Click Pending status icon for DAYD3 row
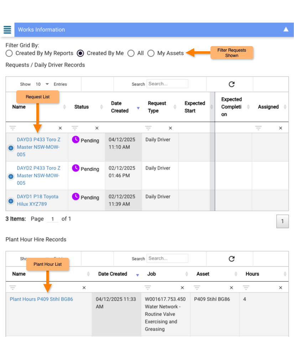Viewport: 294px width, 337px height. [x=76, y=140]
